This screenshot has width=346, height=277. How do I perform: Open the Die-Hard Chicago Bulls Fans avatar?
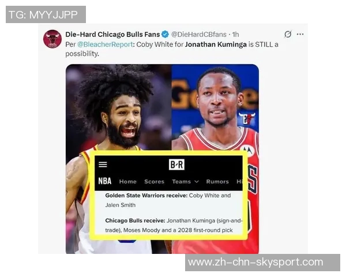(52, 39)
